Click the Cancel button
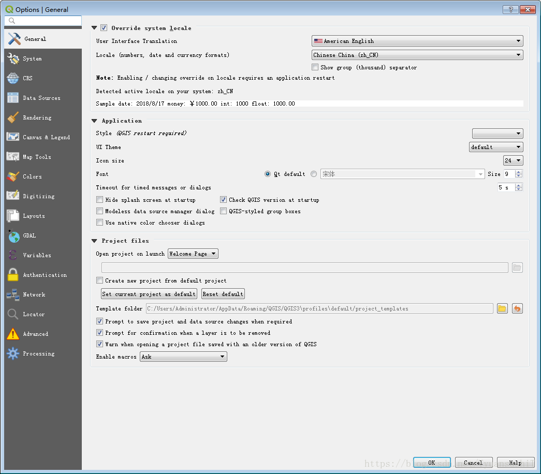Viewport: 541px width, 474px height. [x=473, y=463]
